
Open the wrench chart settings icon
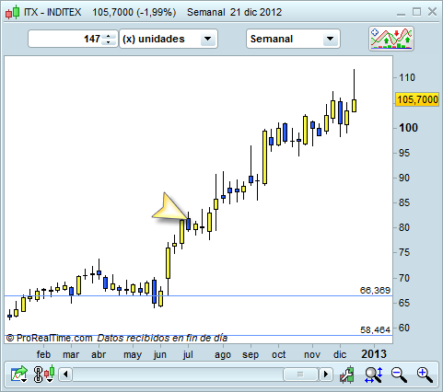347,375
